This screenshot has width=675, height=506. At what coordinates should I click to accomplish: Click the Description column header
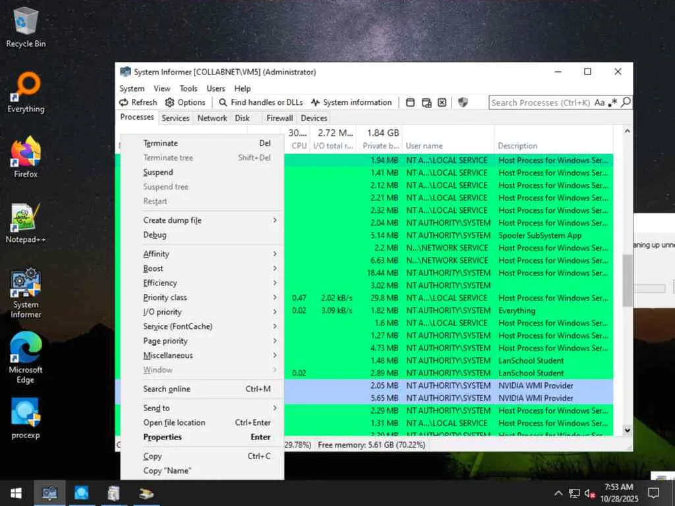pyautogui.click(x=554, y=139)
